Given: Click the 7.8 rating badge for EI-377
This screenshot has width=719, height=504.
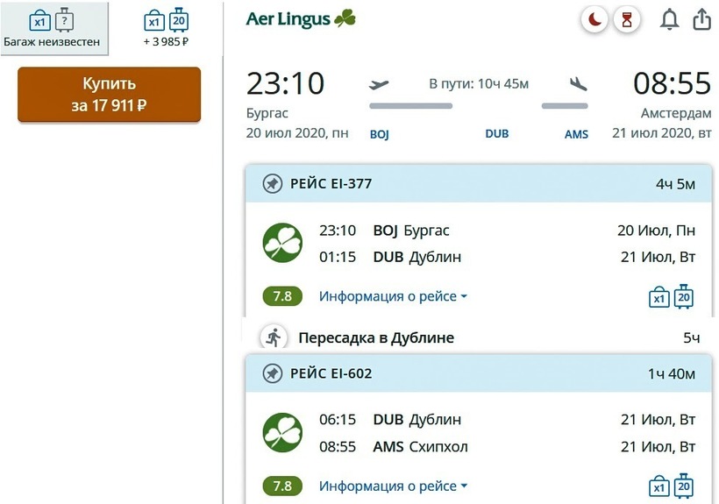Looking at the screenshot, I should [282, 296].
